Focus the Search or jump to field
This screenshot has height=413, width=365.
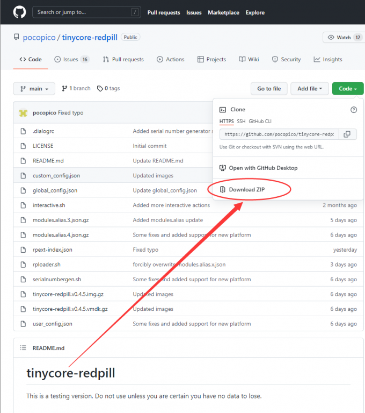point(86,12)
